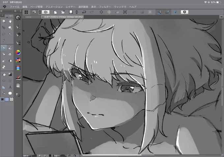Open the help question mark button
The width and height of the screenshot is (224, 157).
tap(184, 12)
